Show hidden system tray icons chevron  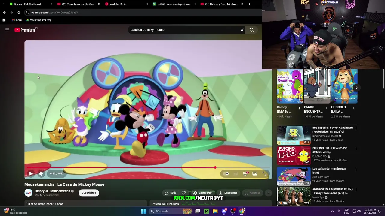[x=332, y=211]
